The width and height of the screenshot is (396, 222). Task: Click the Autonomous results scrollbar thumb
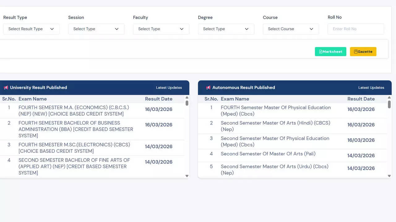click(x=389, y=104)
